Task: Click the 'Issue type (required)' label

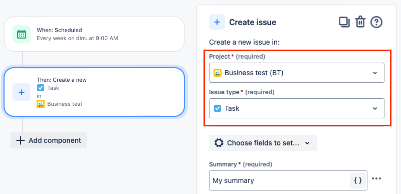Action: pyautogui.click(x=242, y=92)
